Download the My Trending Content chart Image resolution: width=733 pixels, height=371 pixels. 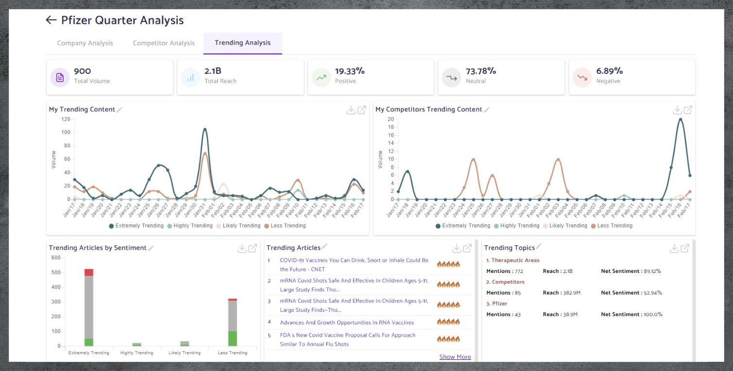351,110
